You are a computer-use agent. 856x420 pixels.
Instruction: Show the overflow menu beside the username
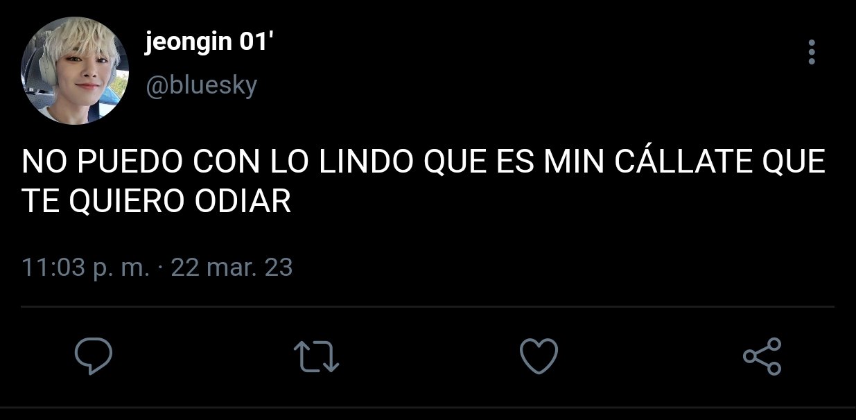(x=812, y=52)
